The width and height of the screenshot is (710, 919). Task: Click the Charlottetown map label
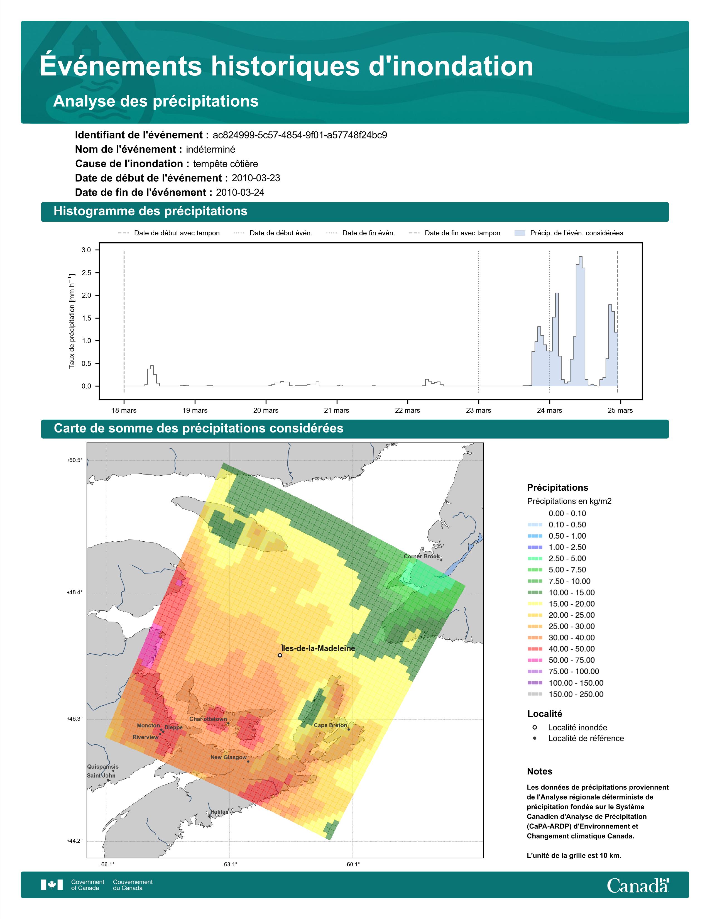pyautogui.click(x=208, y=719)
